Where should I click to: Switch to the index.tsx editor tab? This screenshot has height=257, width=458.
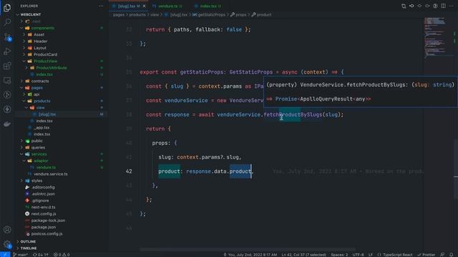(208, 6)
